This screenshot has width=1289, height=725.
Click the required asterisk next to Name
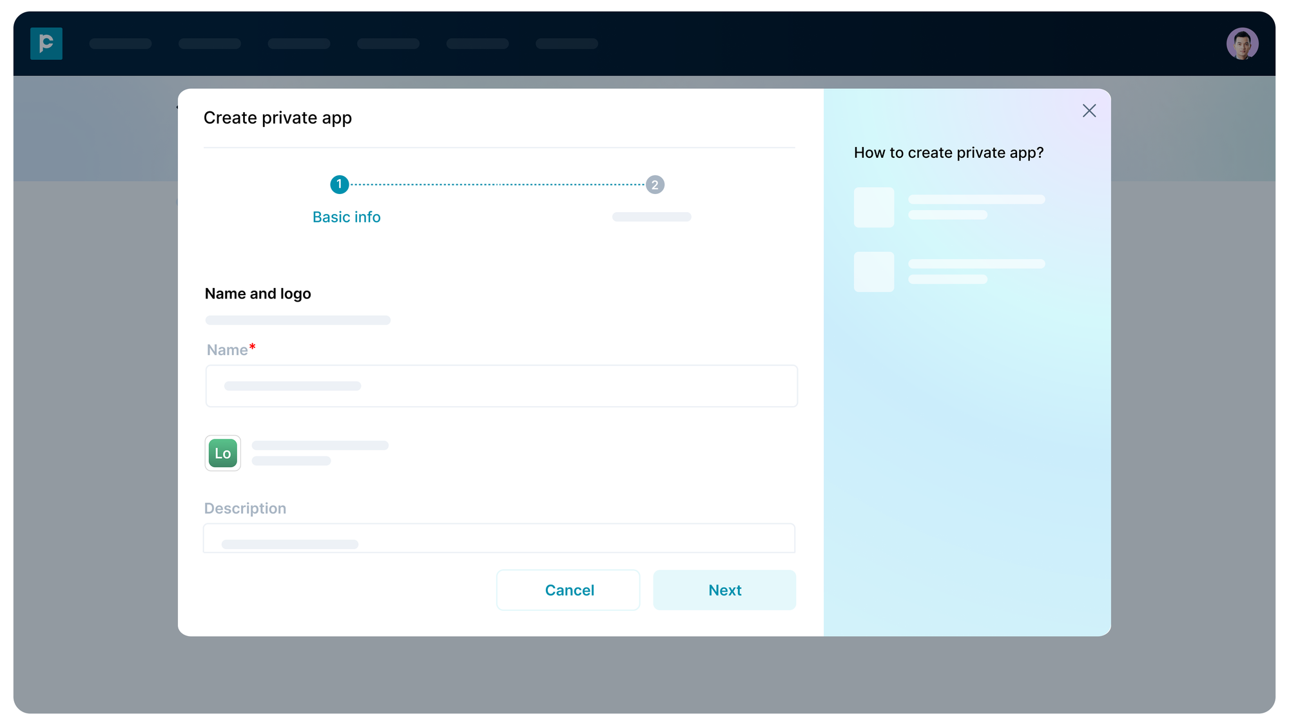click(252, 347)
